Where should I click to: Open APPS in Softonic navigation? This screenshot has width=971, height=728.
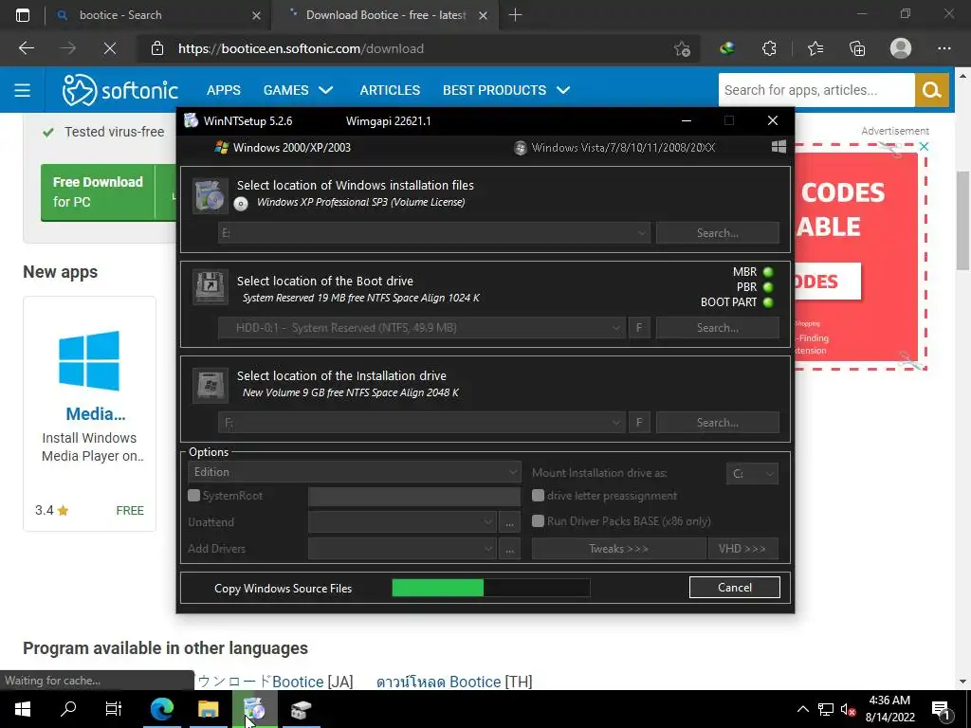(224, 90)
